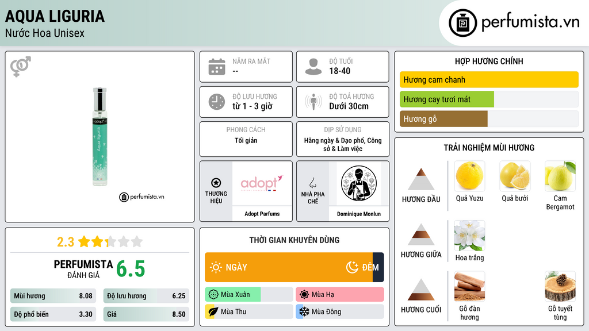Click the Hương gỗ brown bar

click(443, 118)
